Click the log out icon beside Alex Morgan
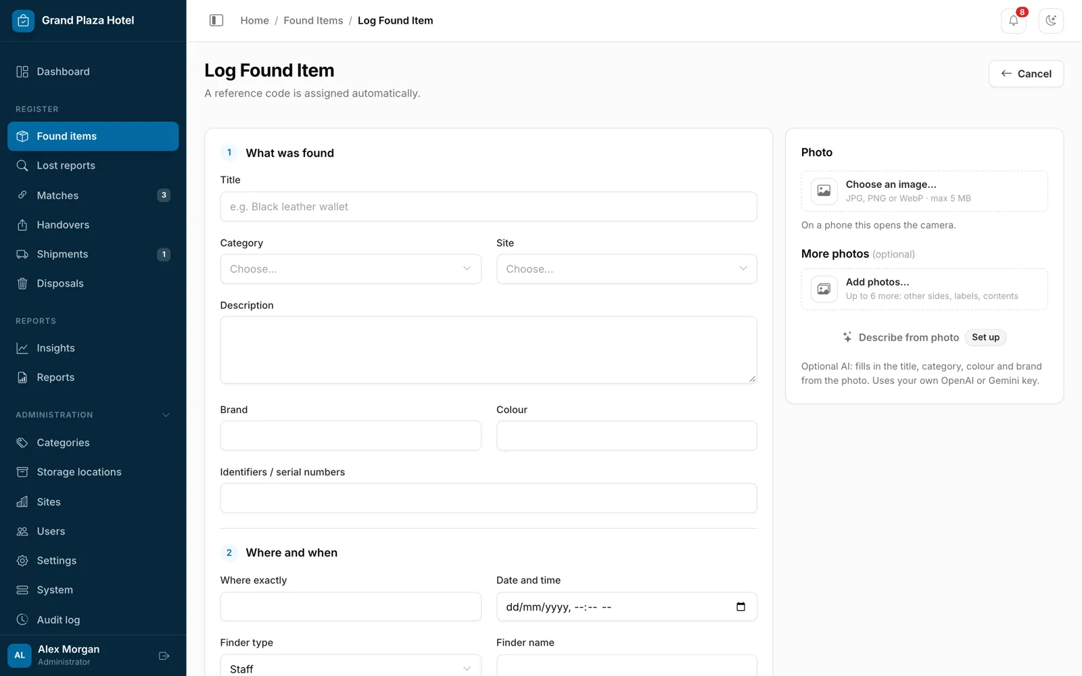The height and width of the screenshot is (676, 1082). click(x=164, y=656)
